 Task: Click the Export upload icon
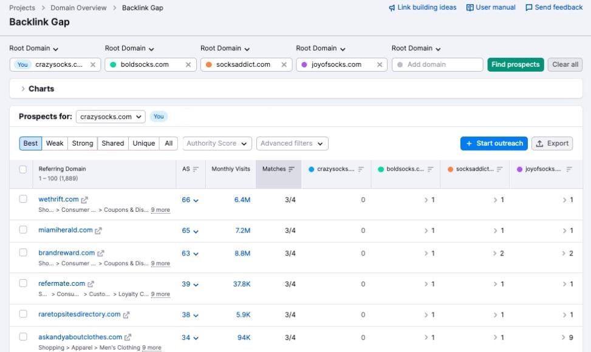click(x=539, y=143)
